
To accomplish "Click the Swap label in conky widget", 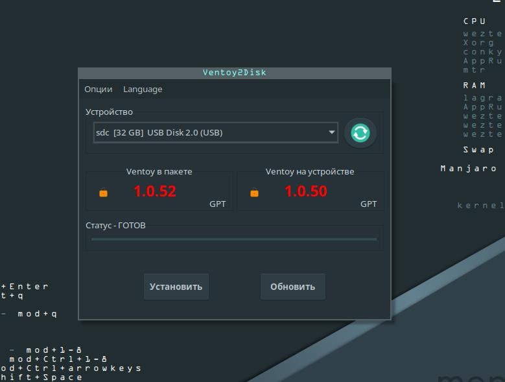I will point(478,150).
